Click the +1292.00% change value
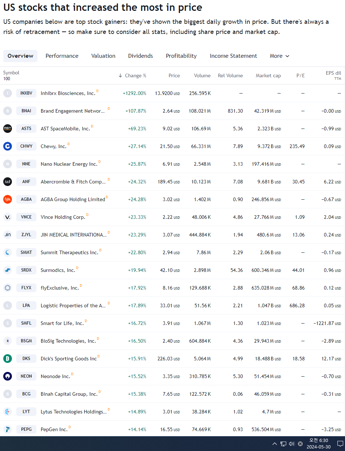345x451 pixels. pos(134,93)
